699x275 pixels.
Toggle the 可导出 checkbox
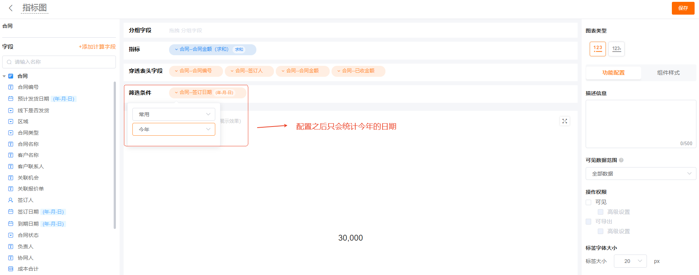point(589,222)
